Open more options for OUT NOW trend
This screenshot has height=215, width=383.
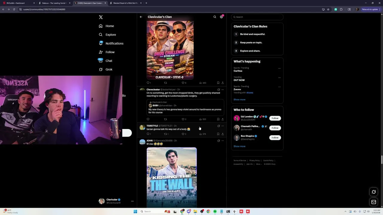(x=279, y=78)
